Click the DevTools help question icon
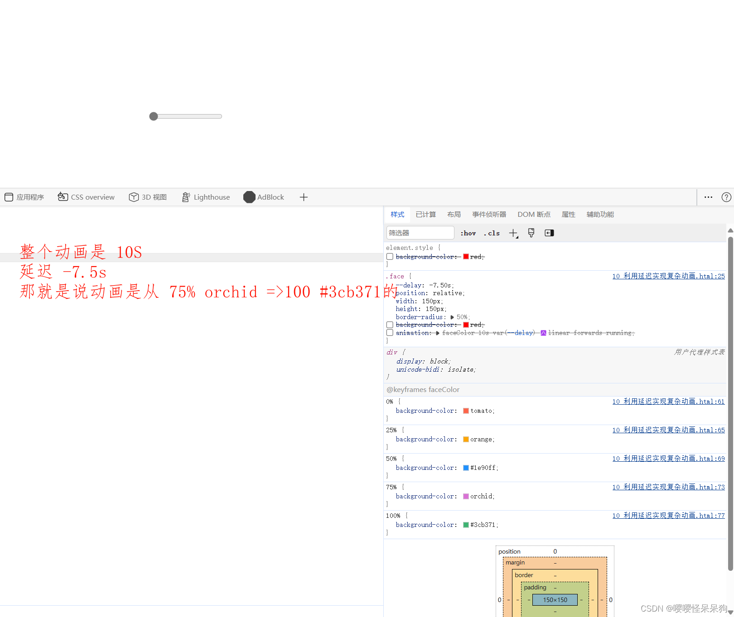734x617 pixels. click(x=726, y=197)
